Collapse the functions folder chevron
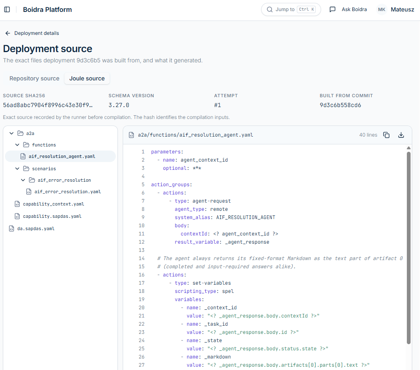 click(17, 145)
